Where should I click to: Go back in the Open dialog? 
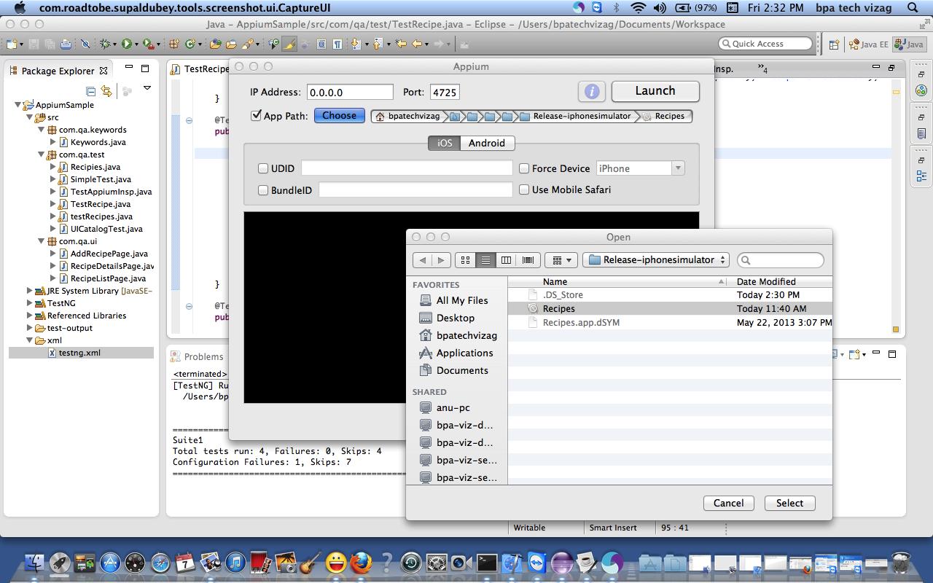422,259
